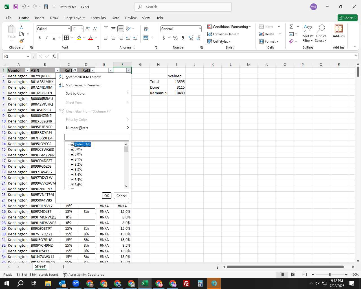Open the font size dropdown
Screen dimensions: 361x289
(82, 29)
